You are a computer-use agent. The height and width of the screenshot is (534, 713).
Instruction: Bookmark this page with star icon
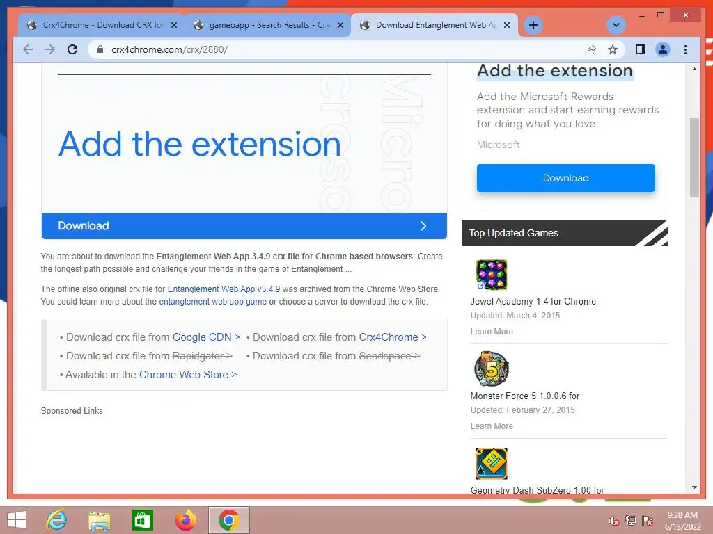point(613,49)
